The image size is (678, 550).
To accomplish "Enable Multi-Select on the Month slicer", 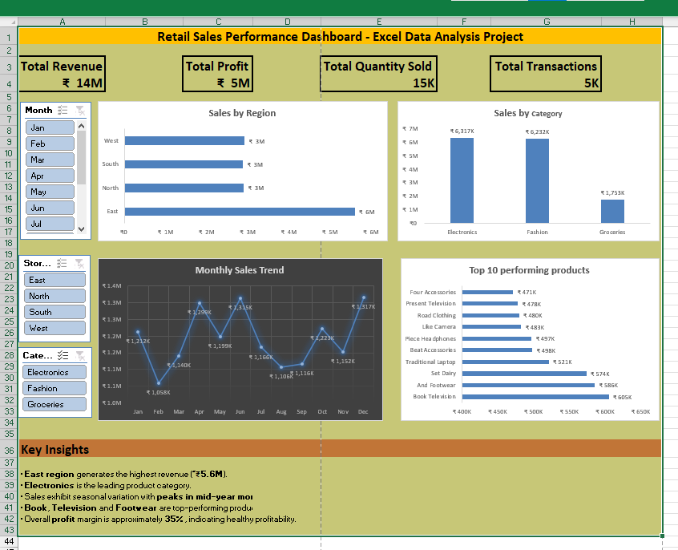I will (x=63, y=110).
